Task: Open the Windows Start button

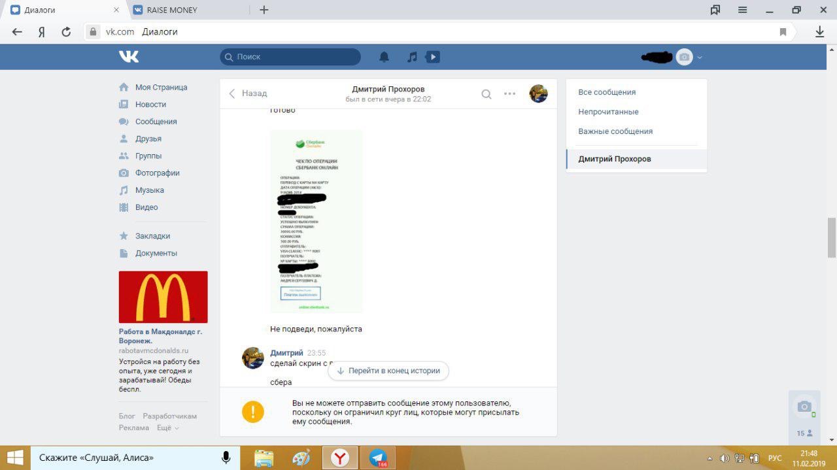Action: (x=15, y=458)
